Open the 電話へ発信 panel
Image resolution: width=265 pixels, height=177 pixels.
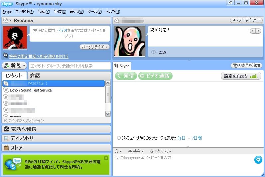point(56,129)
